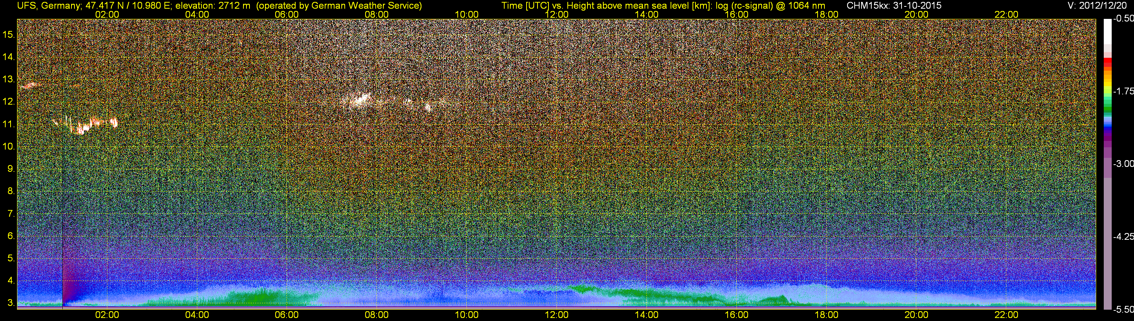Click the 20:00 label on the bottom time axis
This screenshot has height=321, width=1134.
(917, 315)
